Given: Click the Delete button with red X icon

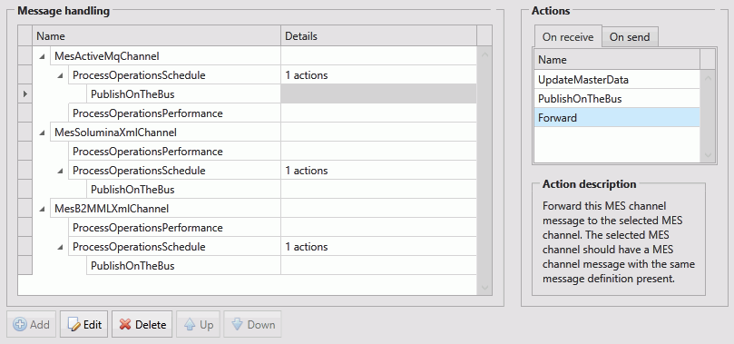Looking at the screenshot, I should (142, 324).
